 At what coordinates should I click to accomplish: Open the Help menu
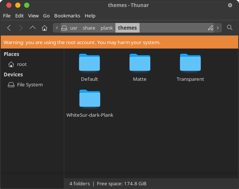[x=90, y=16]
